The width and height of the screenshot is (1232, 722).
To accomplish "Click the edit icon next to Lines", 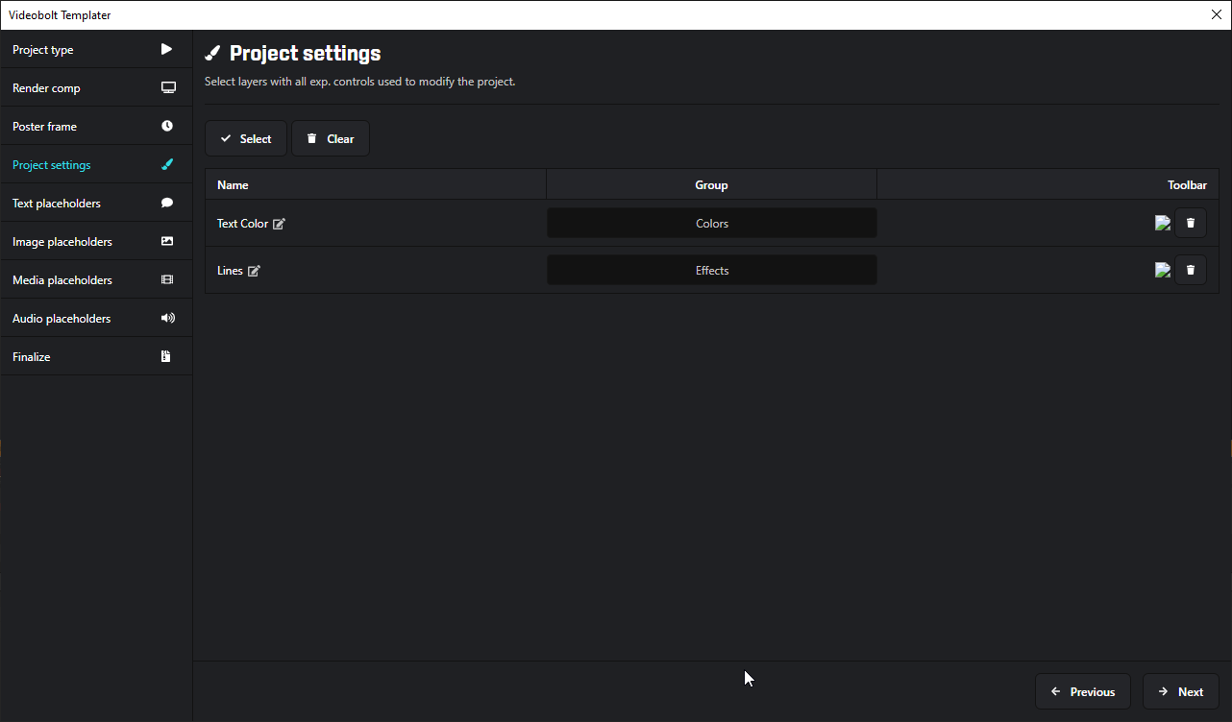I will (x=254, y=271).
